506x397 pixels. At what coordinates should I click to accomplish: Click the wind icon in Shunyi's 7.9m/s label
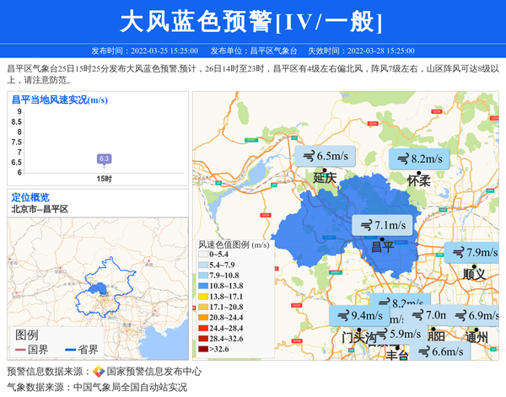point(458,252)
